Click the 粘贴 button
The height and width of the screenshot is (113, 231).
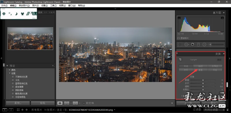[42, 103]
